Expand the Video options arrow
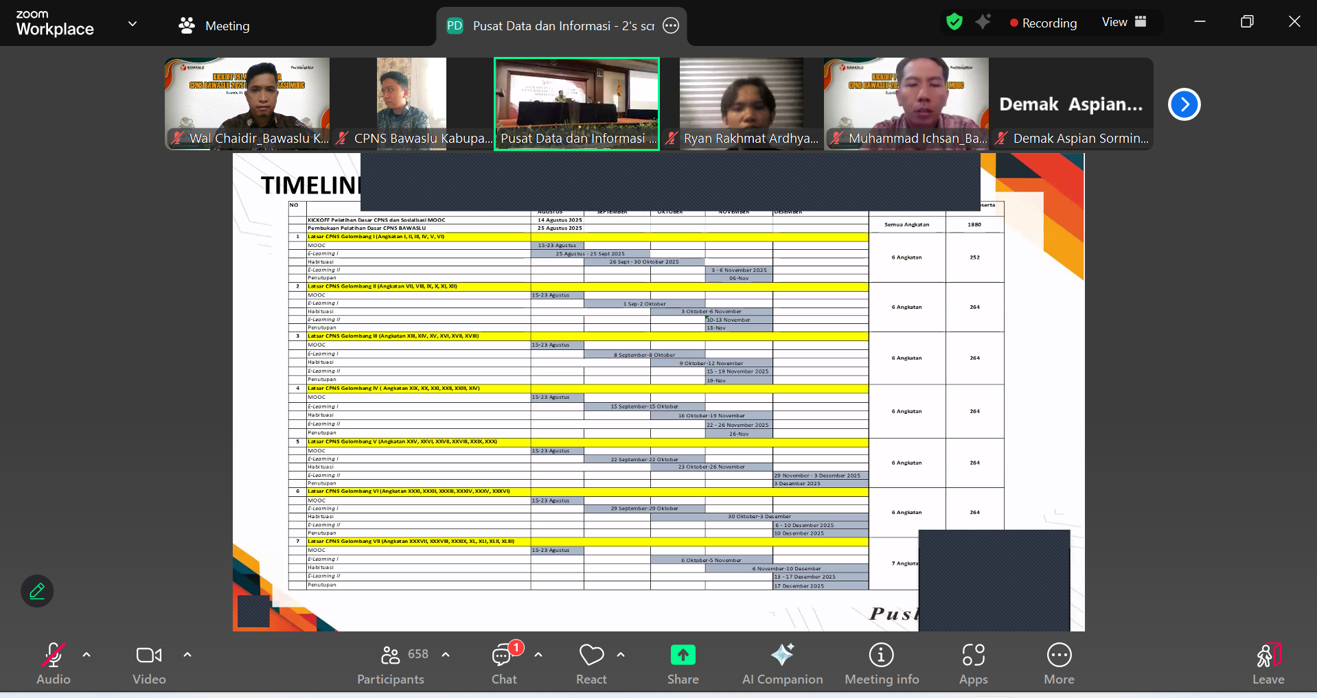The image size is (1317, 698). (187, 655)
